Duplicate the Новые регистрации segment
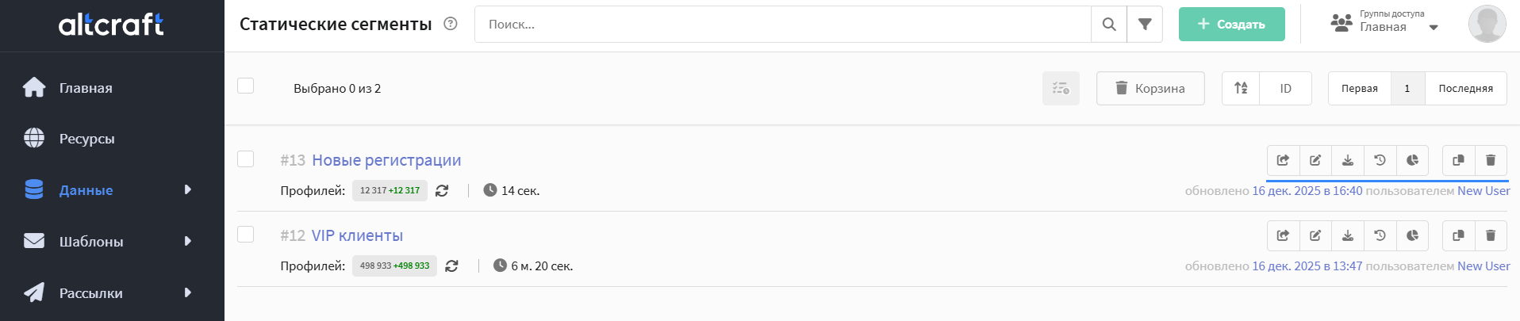The height and width of the screenshot is (321, 1520). [x=1458, y=160]
